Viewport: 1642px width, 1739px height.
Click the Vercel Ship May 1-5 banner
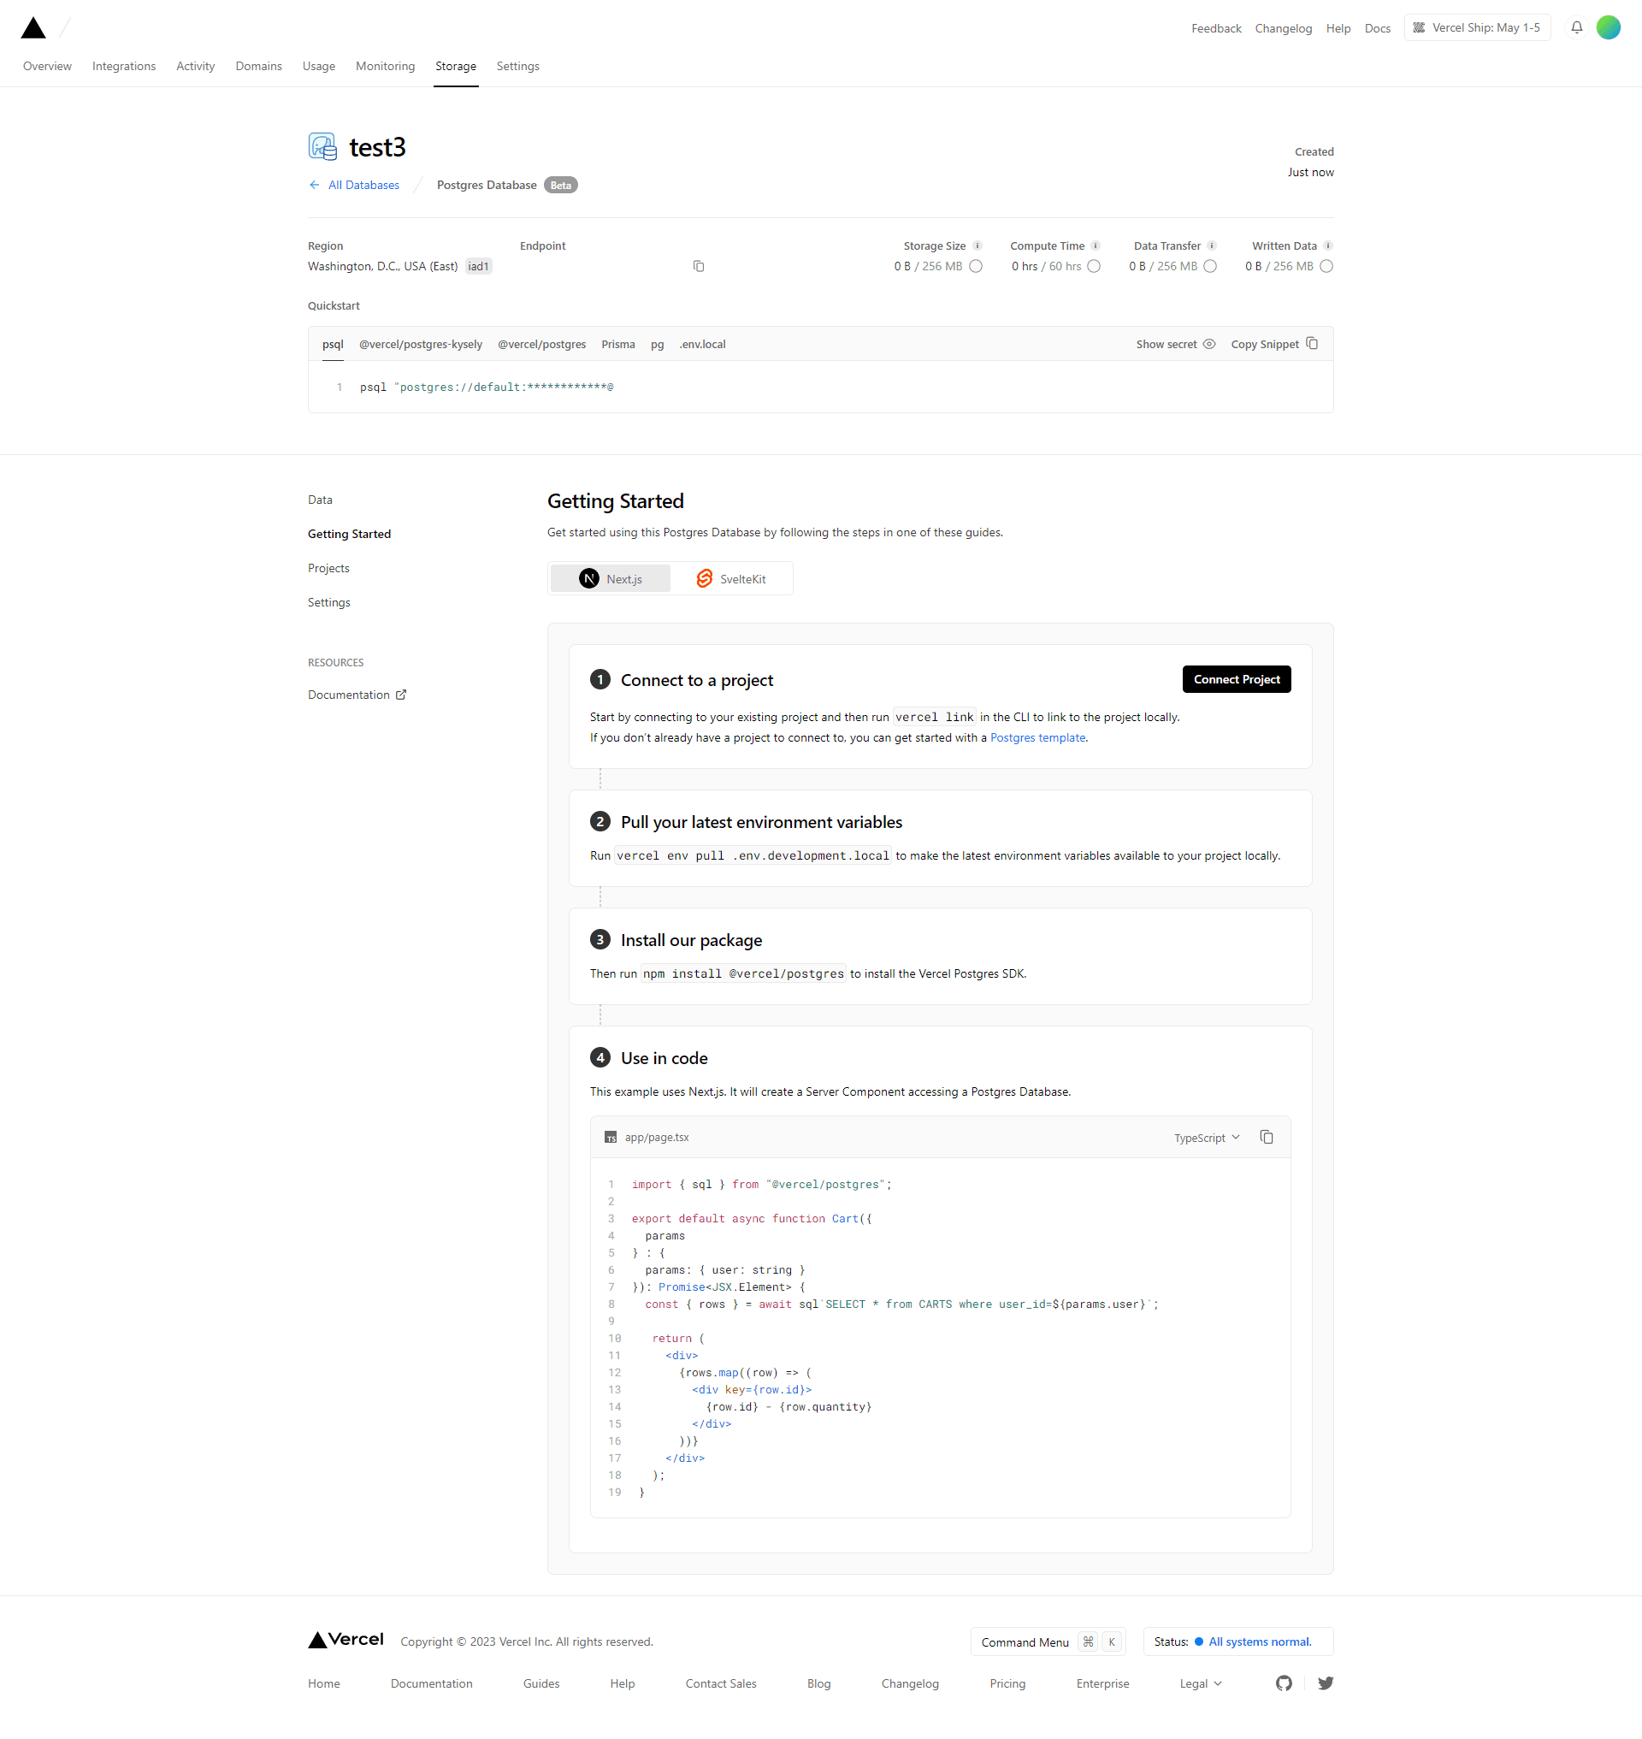(x=1478, y=28)
